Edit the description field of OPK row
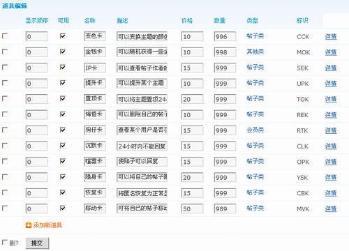349x251 pixels. [x=142, y=162]
